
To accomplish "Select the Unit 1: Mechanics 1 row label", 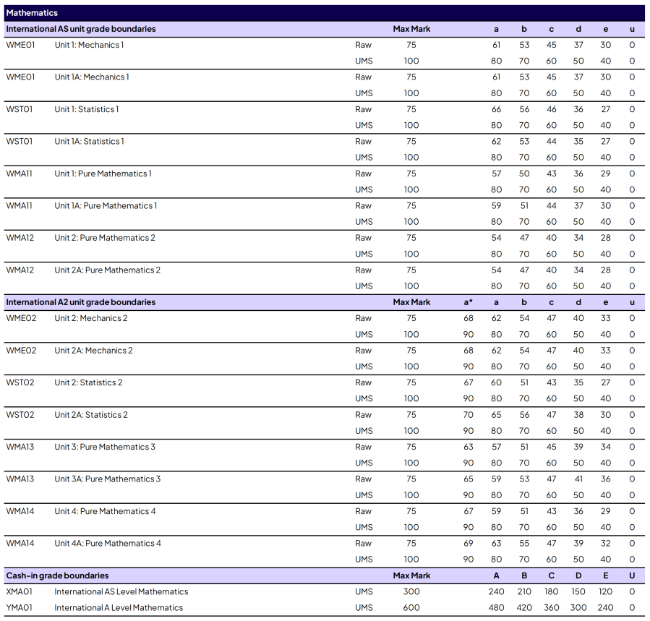I will (x=89, y=45).
